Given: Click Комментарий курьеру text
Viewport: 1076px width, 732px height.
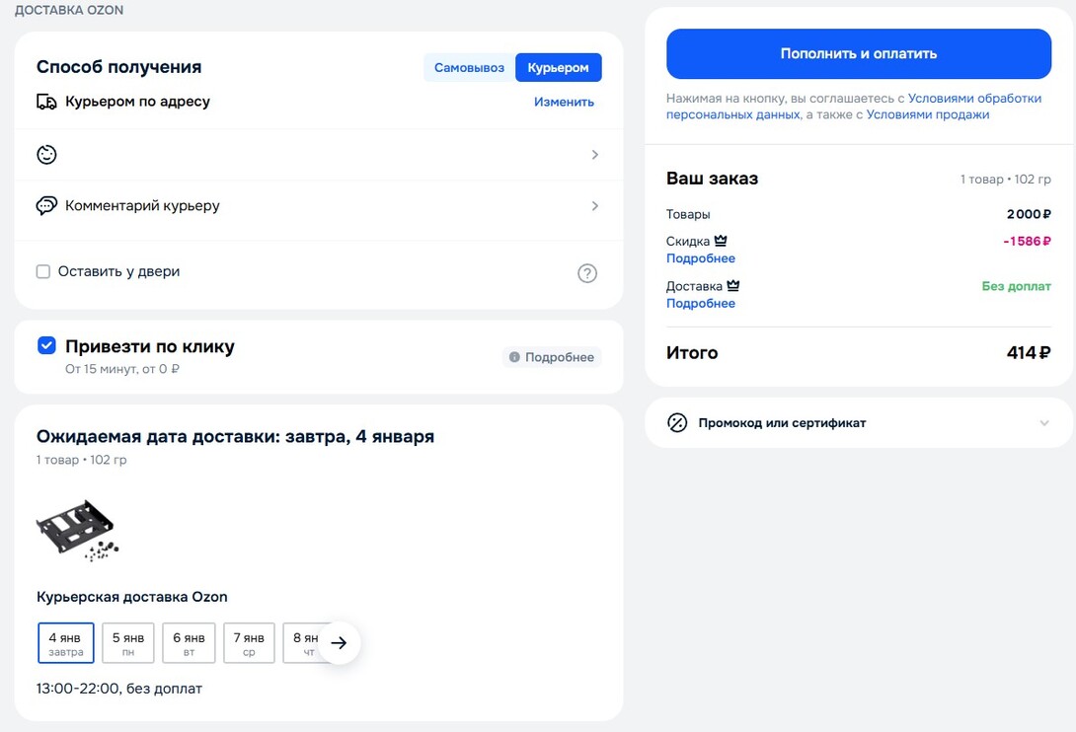Looking at the screenshot, I should [142, 206].
